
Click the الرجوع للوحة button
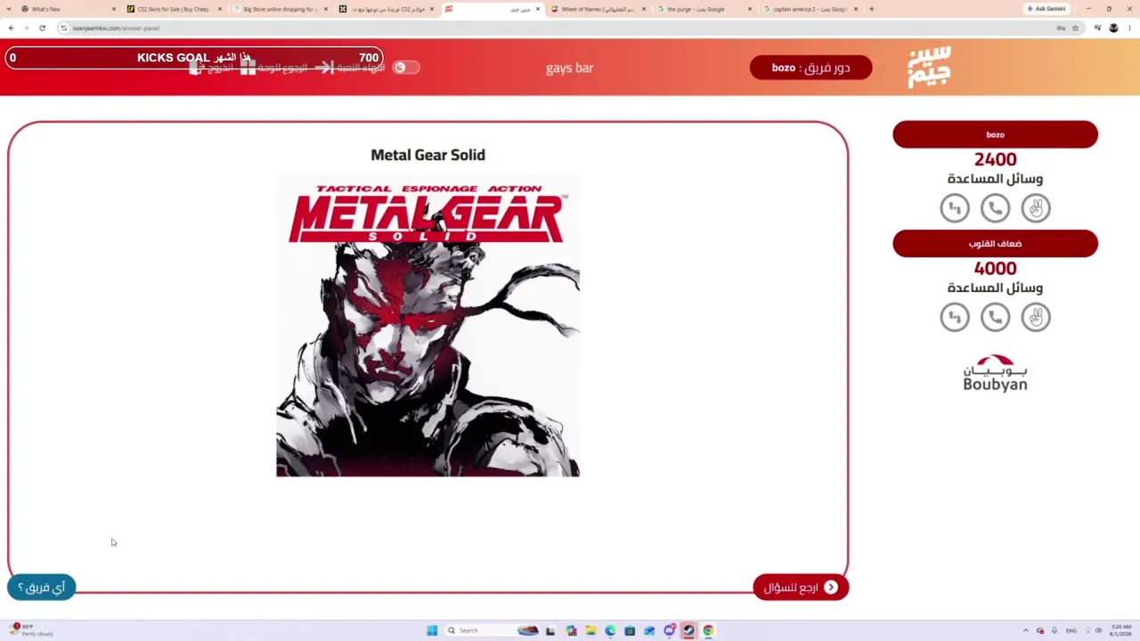274,68
